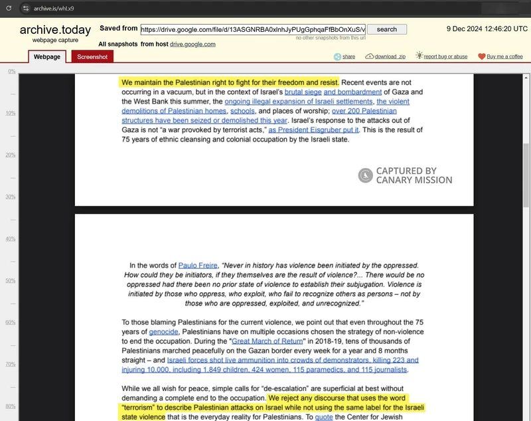Open the drive.google.com host link
Viewport: 531px width, 421px height.
(192, 44)
